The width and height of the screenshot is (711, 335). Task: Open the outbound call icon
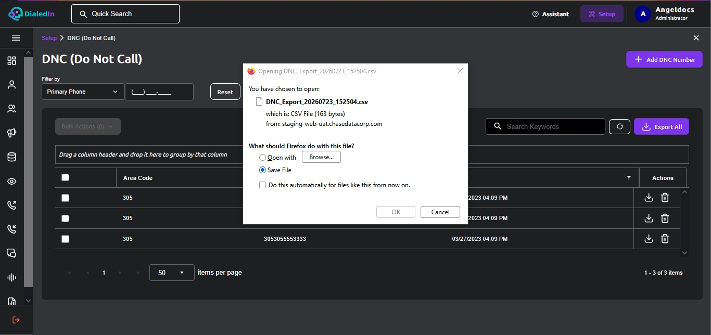12,205
